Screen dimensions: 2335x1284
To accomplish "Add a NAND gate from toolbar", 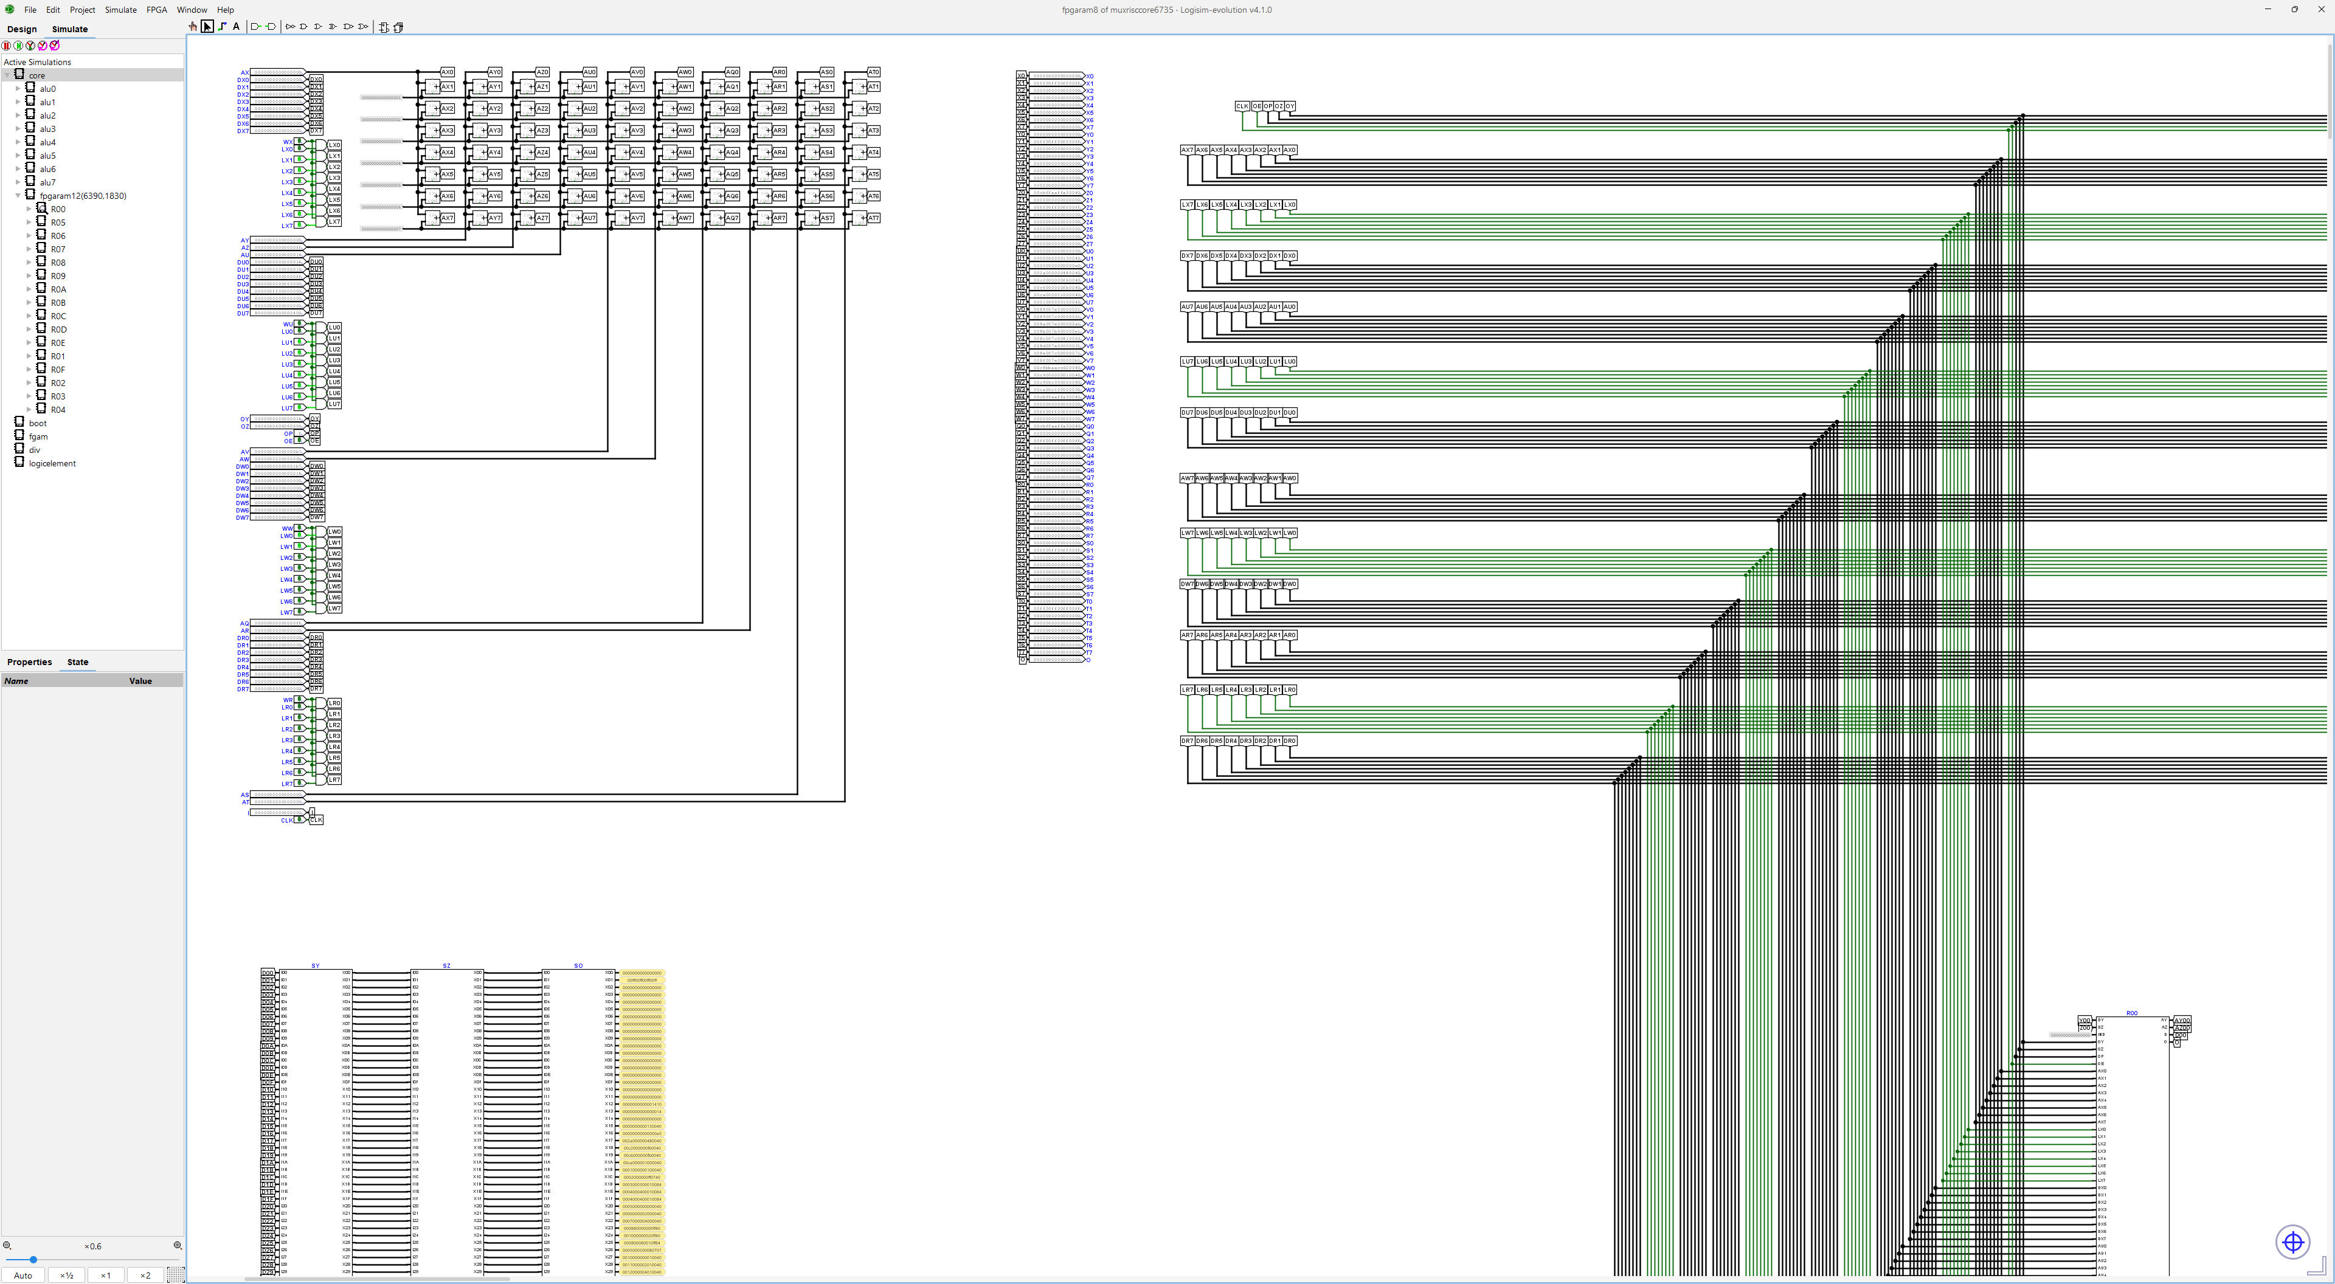I will click(x=348, y=27).
